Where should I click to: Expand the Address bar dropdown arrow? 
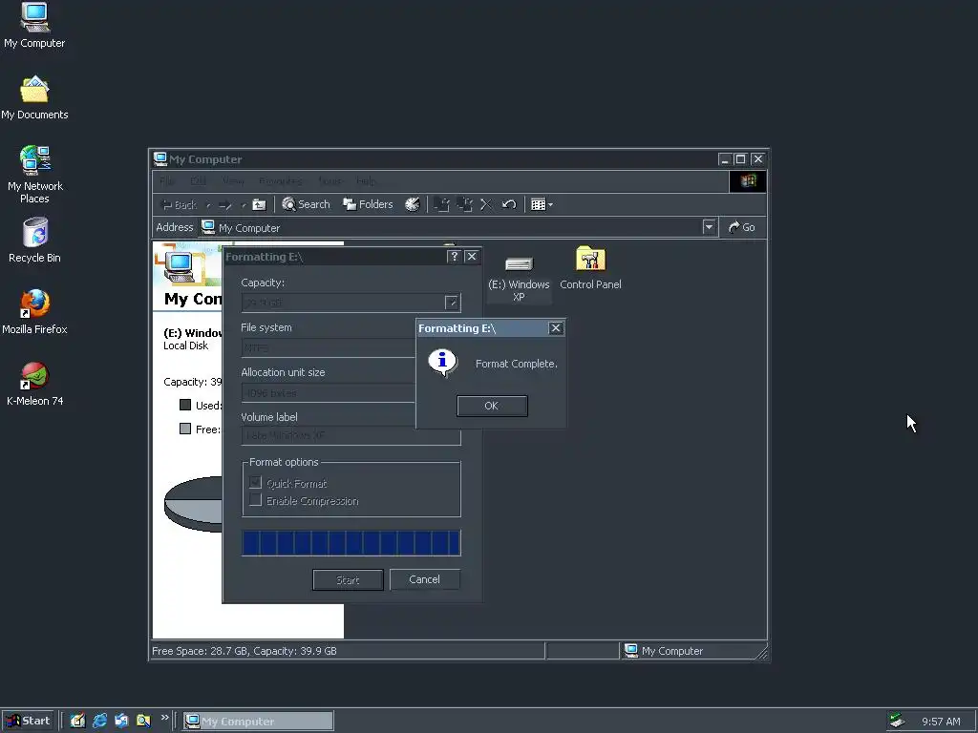[x=709, y=227]
